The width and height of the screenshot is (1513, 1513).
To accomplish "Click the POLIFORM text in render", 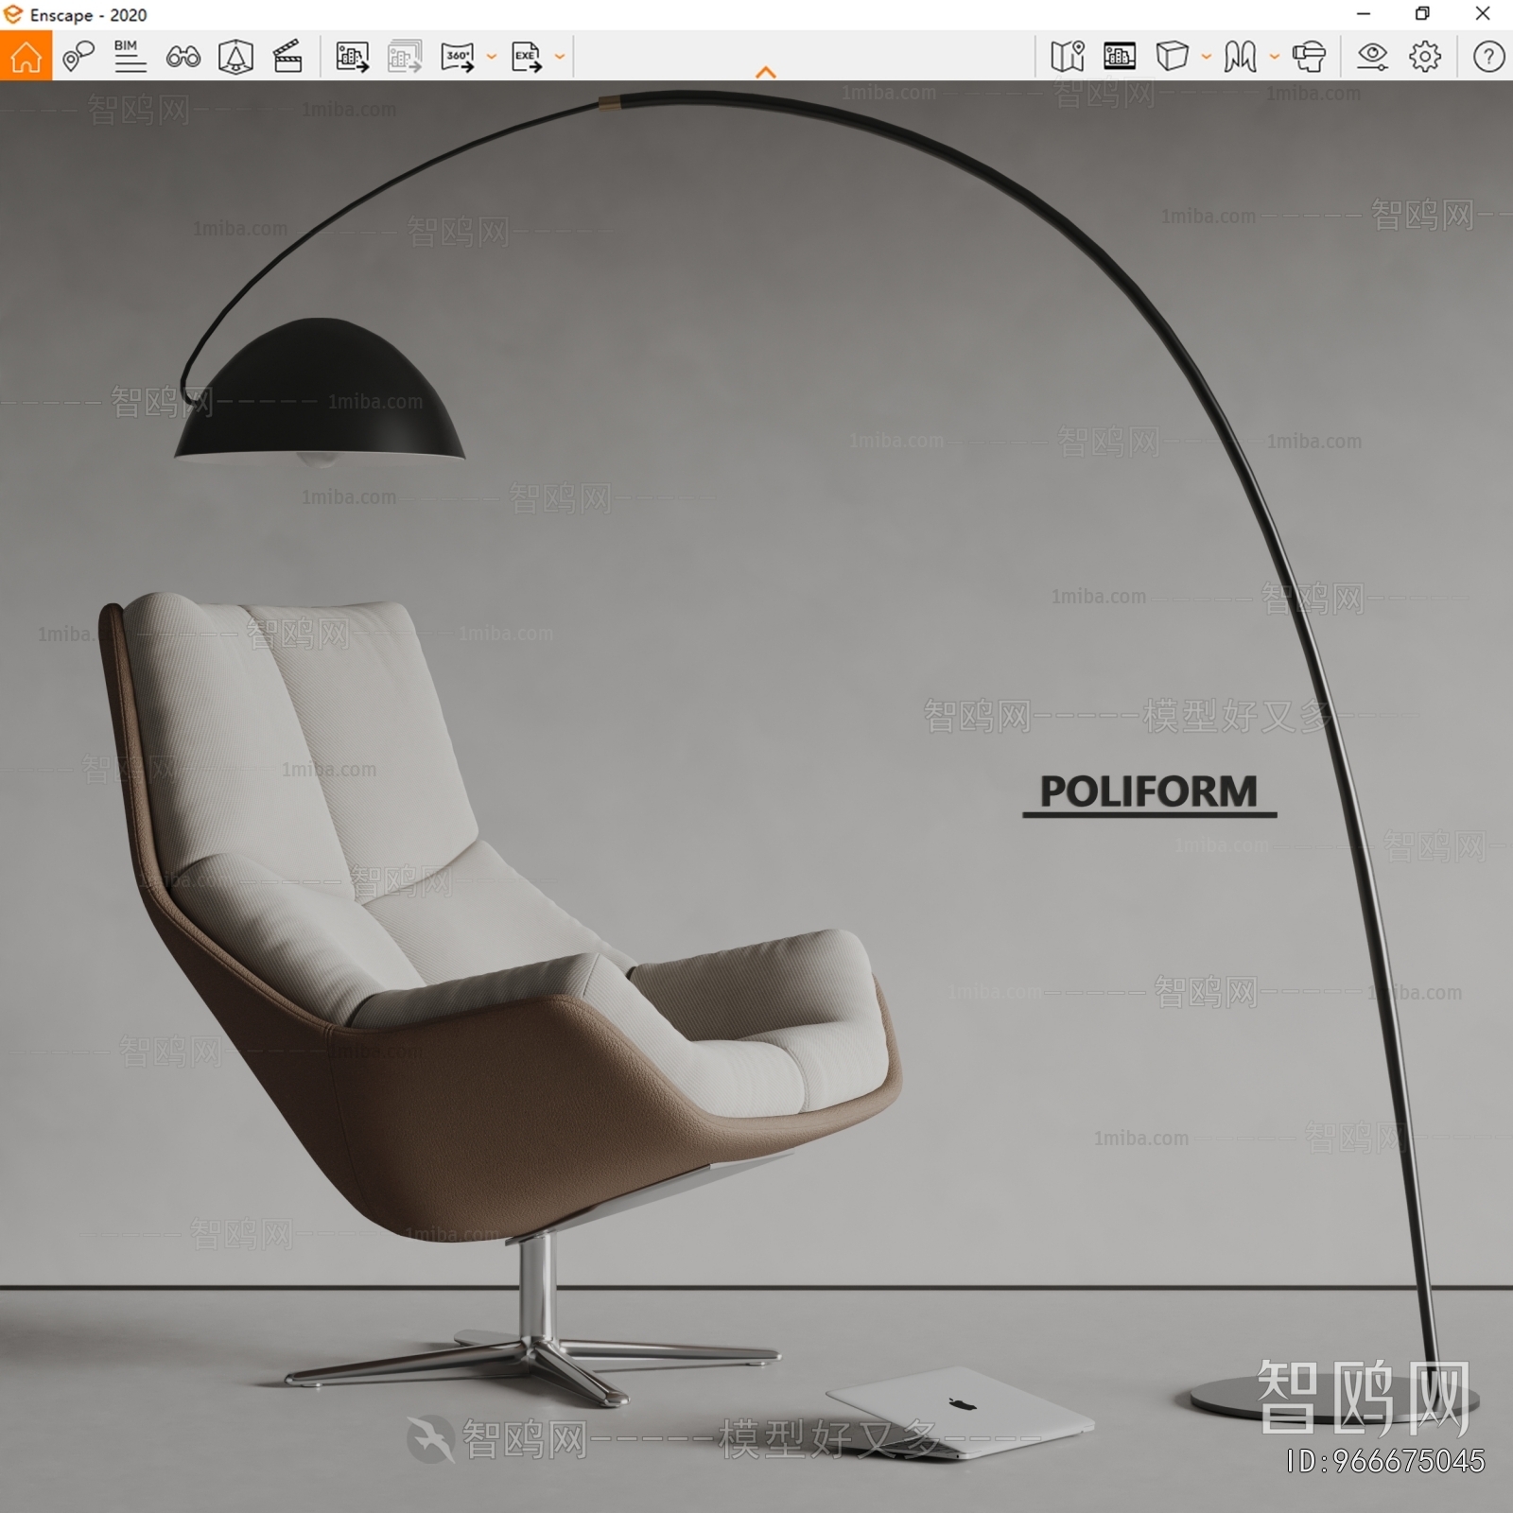I will click(1149, 792).
